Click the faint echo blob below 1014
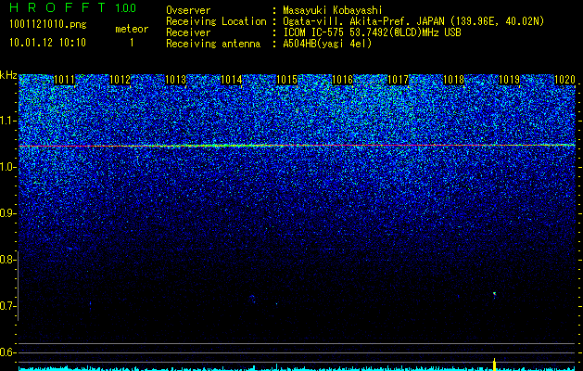The width and height of the screenshot is (583, 371). tap(252, 299)
